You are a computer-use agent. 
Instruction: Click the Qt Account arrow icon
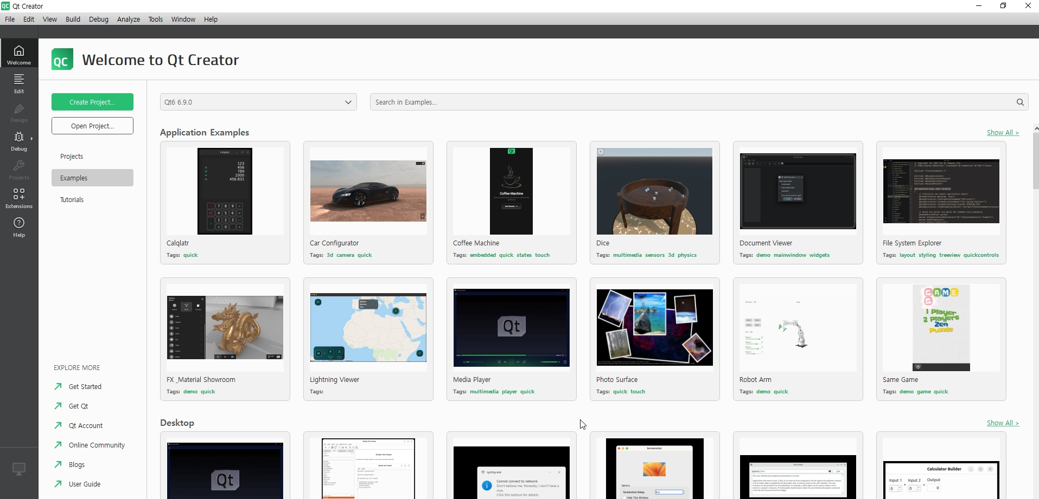coord(58,425)
